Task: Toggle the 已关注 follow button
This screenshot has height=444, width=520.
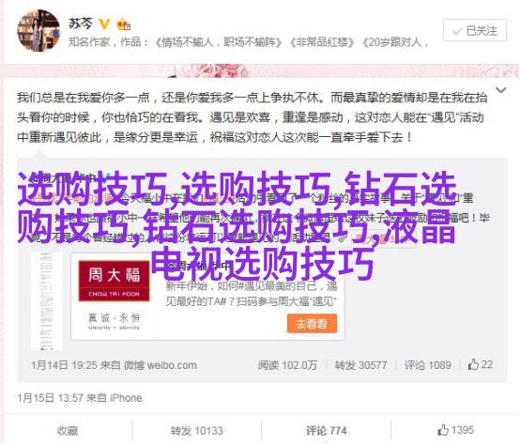Action: click(475, 30)
